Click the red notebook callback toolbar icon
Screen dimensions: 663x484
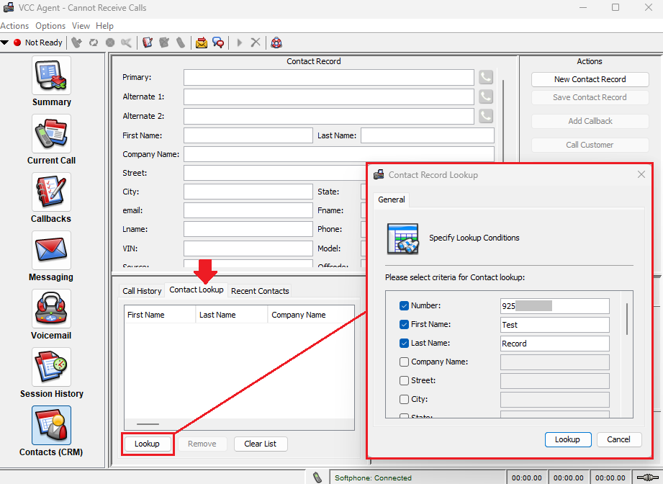(x=148, y=42)
